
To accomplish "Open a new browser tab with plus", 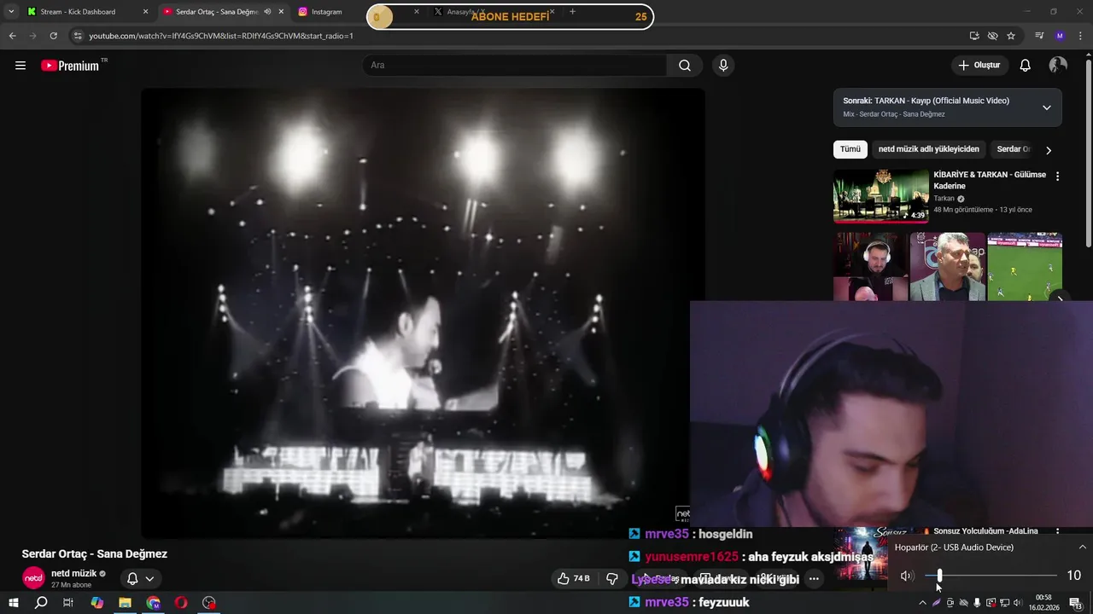I will 572,12.
